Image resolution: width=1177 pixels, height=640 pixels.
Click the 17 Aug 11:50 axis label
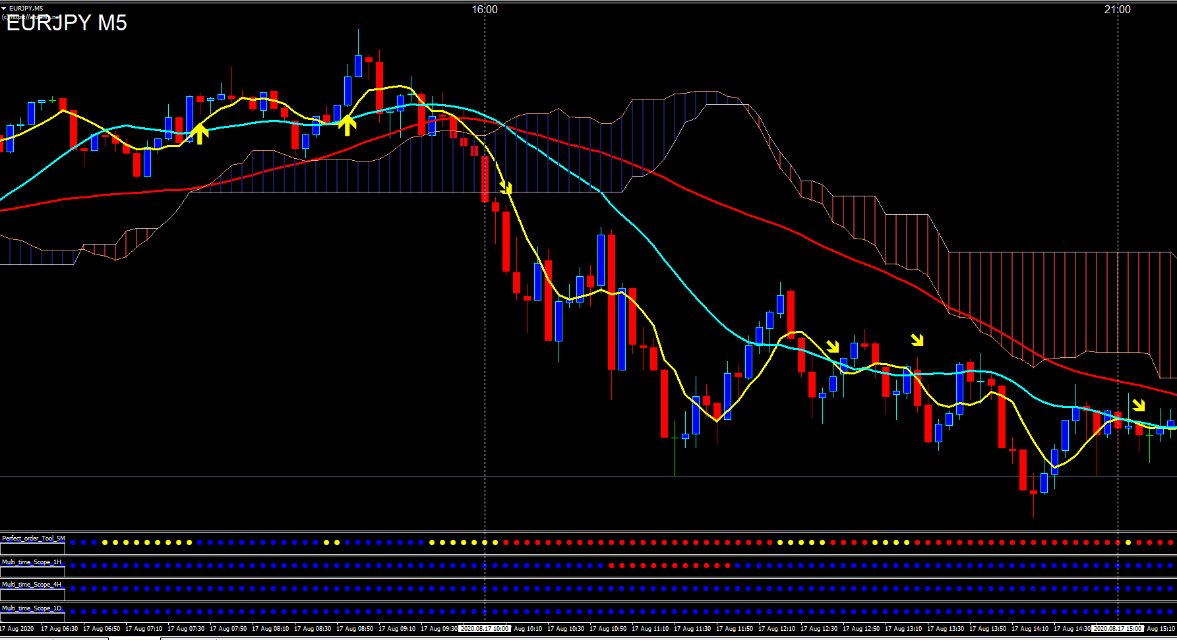pyautogui.click(x=735, y=629)
